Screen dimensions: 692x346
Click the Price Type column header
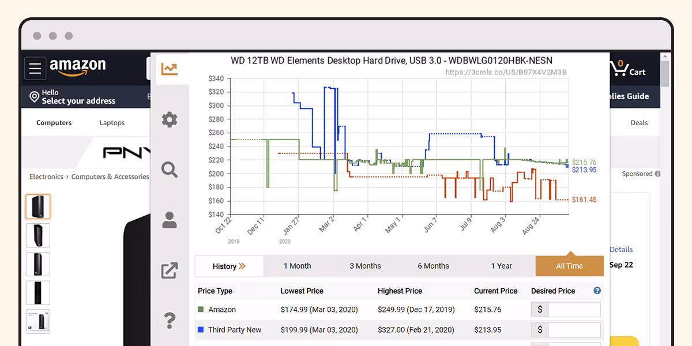pos(215,291)
